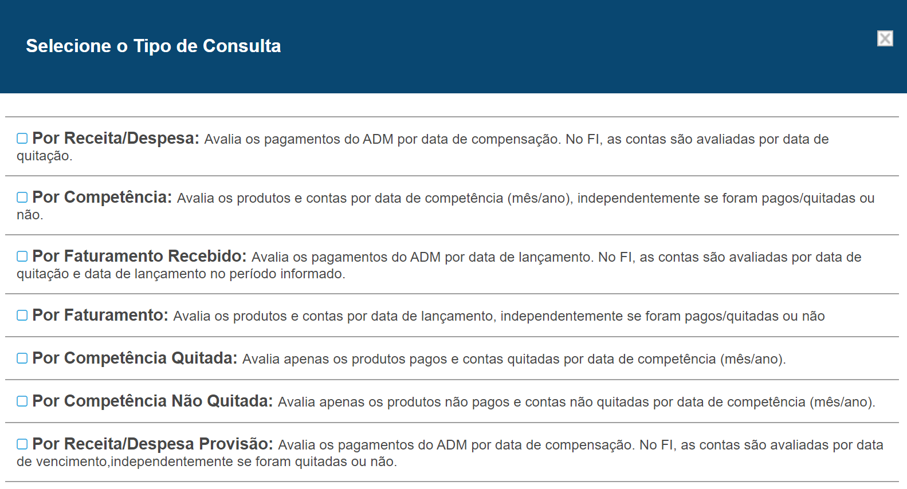The width and height of the screenshot is (907, 489).
Task: Close the Selecione o Tipo de Consulta dialog
Action: pos(885,38)
